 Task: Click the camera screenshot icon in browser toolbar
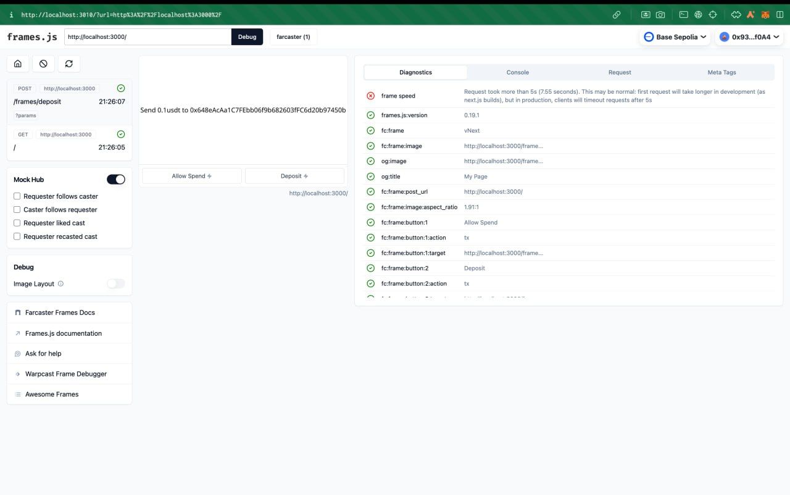[660, 14]
